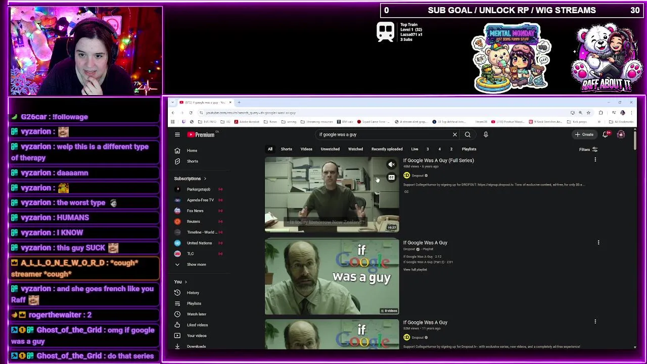Open watch History

click(192, 293)
